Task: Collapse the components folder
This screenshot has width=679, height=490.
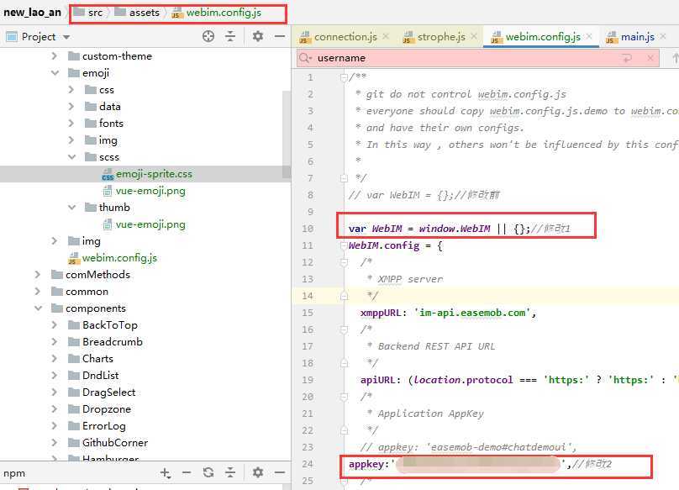Action: point(38,308)
